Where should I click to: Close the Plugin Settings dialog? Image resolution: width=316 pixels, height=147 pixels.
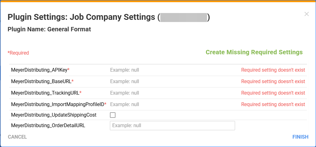307,14
